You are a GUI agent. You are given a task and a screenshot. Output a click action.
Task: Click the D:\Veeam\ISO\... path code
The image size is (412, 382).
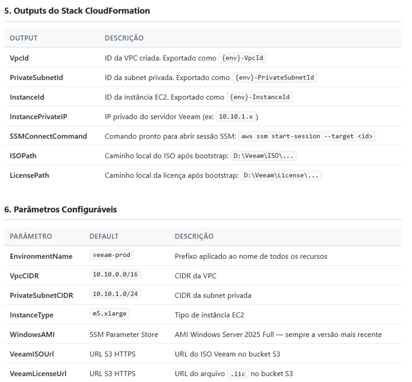pos(264,156)
